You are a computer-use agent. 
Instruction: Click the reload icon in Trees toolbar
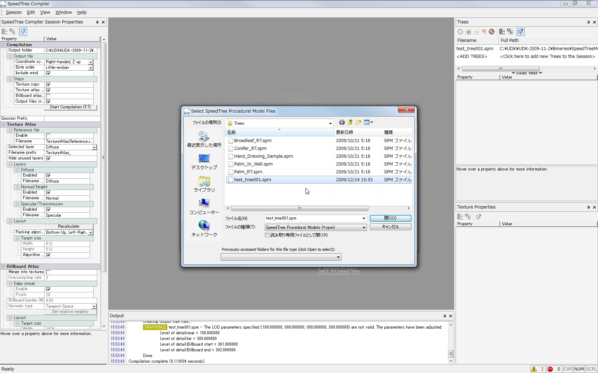point(460,32)
